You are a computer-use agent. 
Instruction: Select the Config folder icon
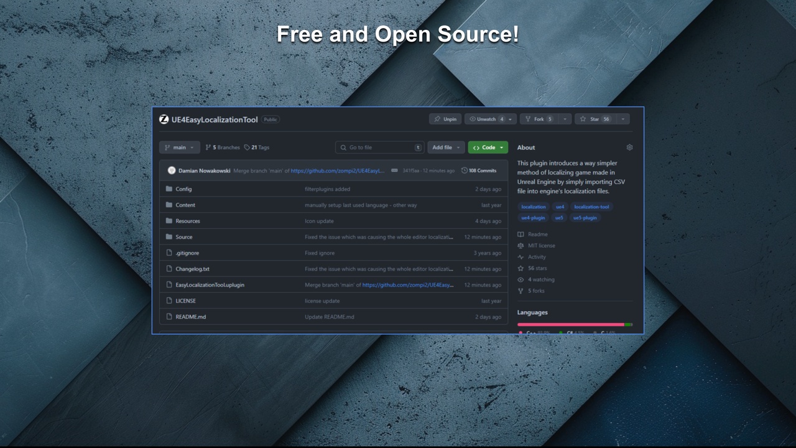170,189
